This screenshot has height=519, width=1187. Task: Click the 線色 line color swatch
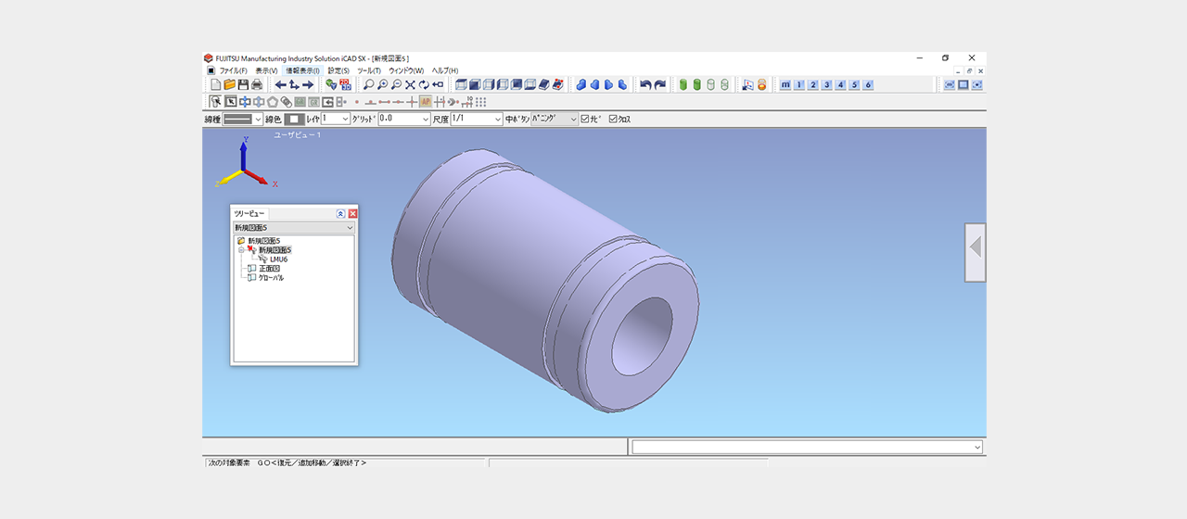coord(293,119)
